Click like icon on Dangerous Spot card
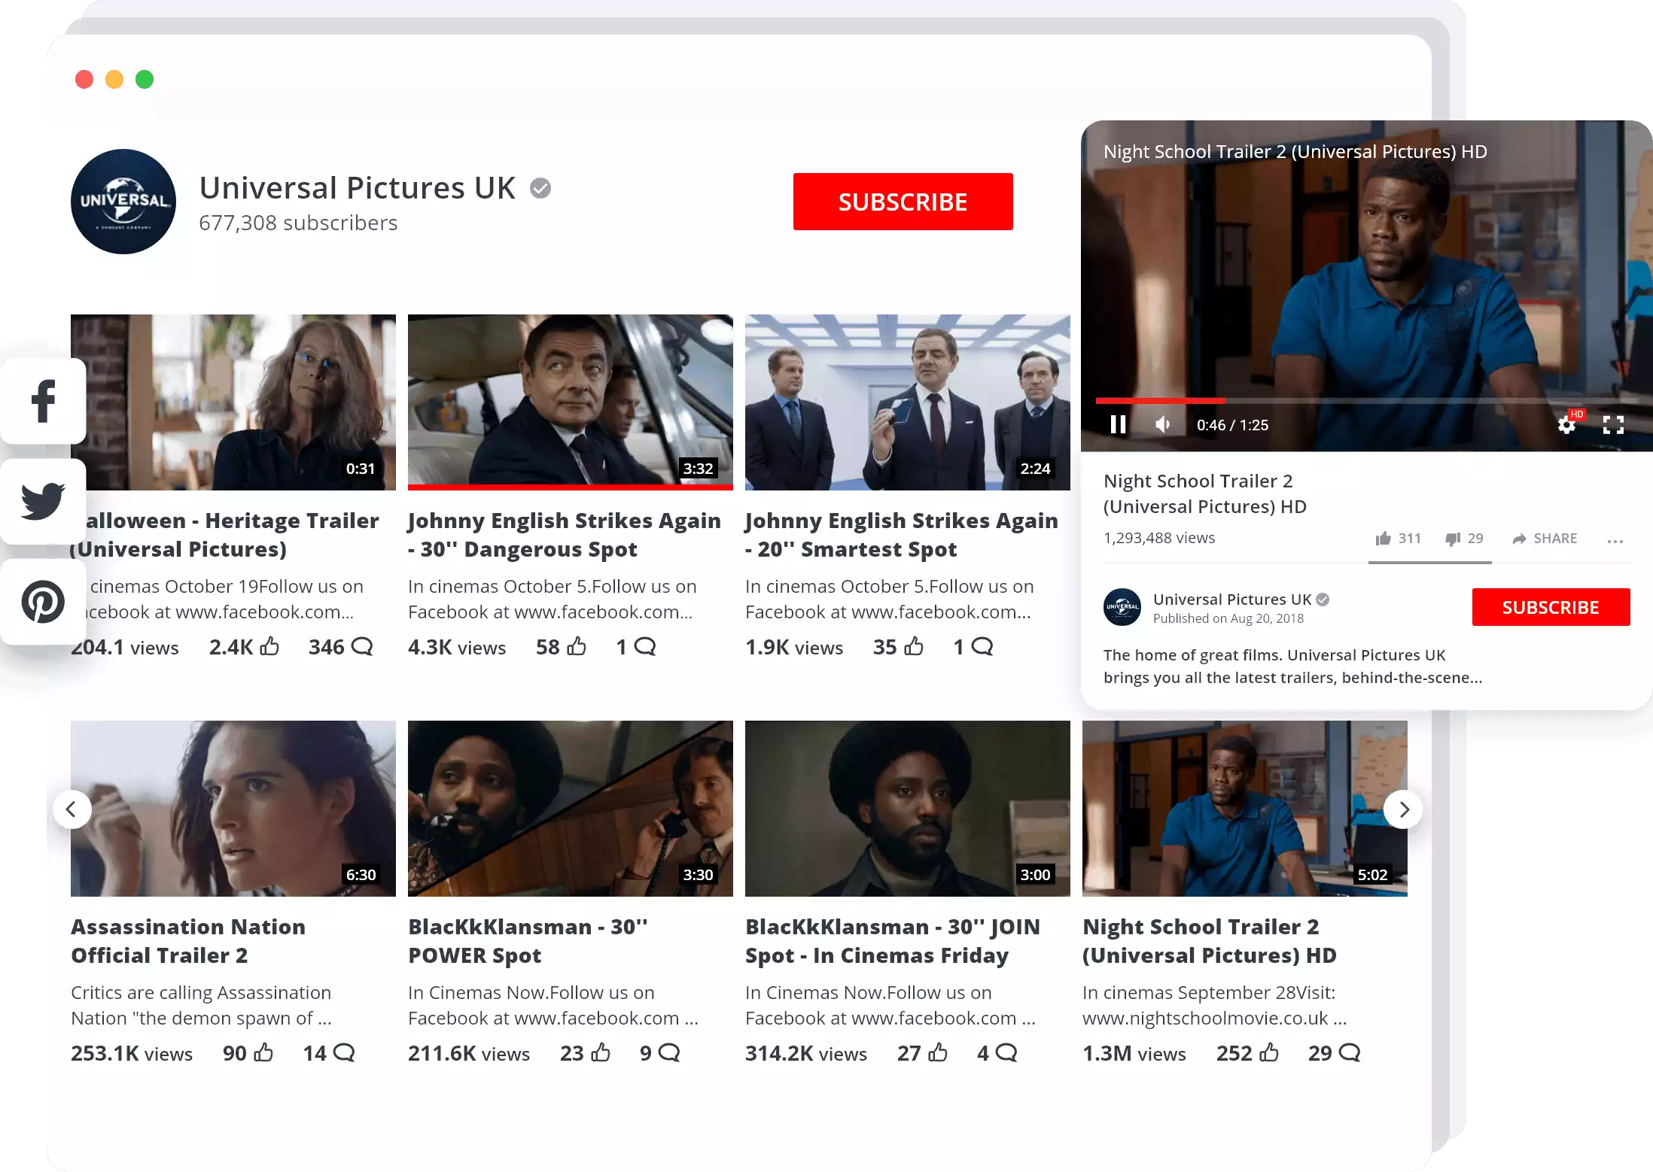 click(577, 646)
